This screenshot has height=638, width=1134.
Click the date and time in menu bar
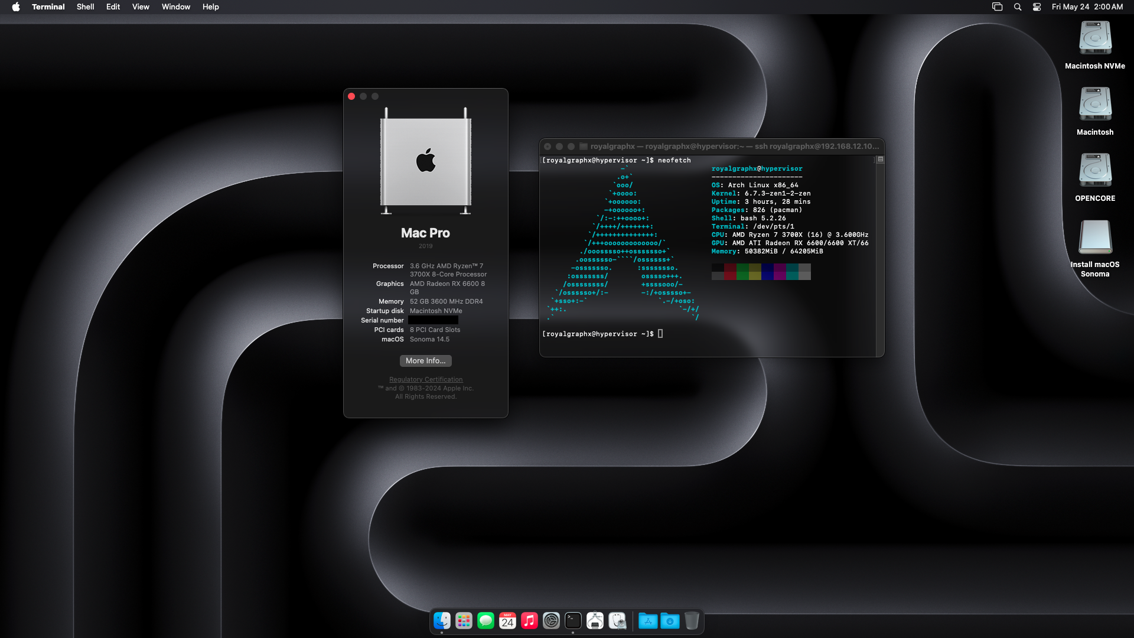(1087, 7)
